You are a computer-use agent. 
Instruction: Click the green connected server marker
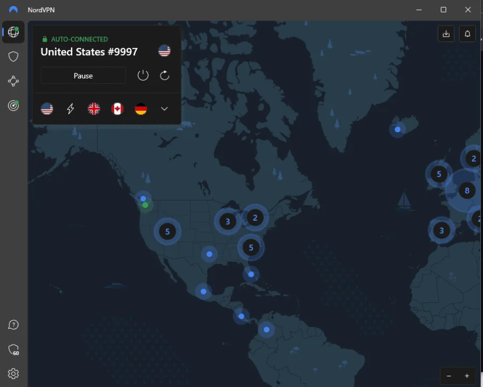click(x=145, y=205)
